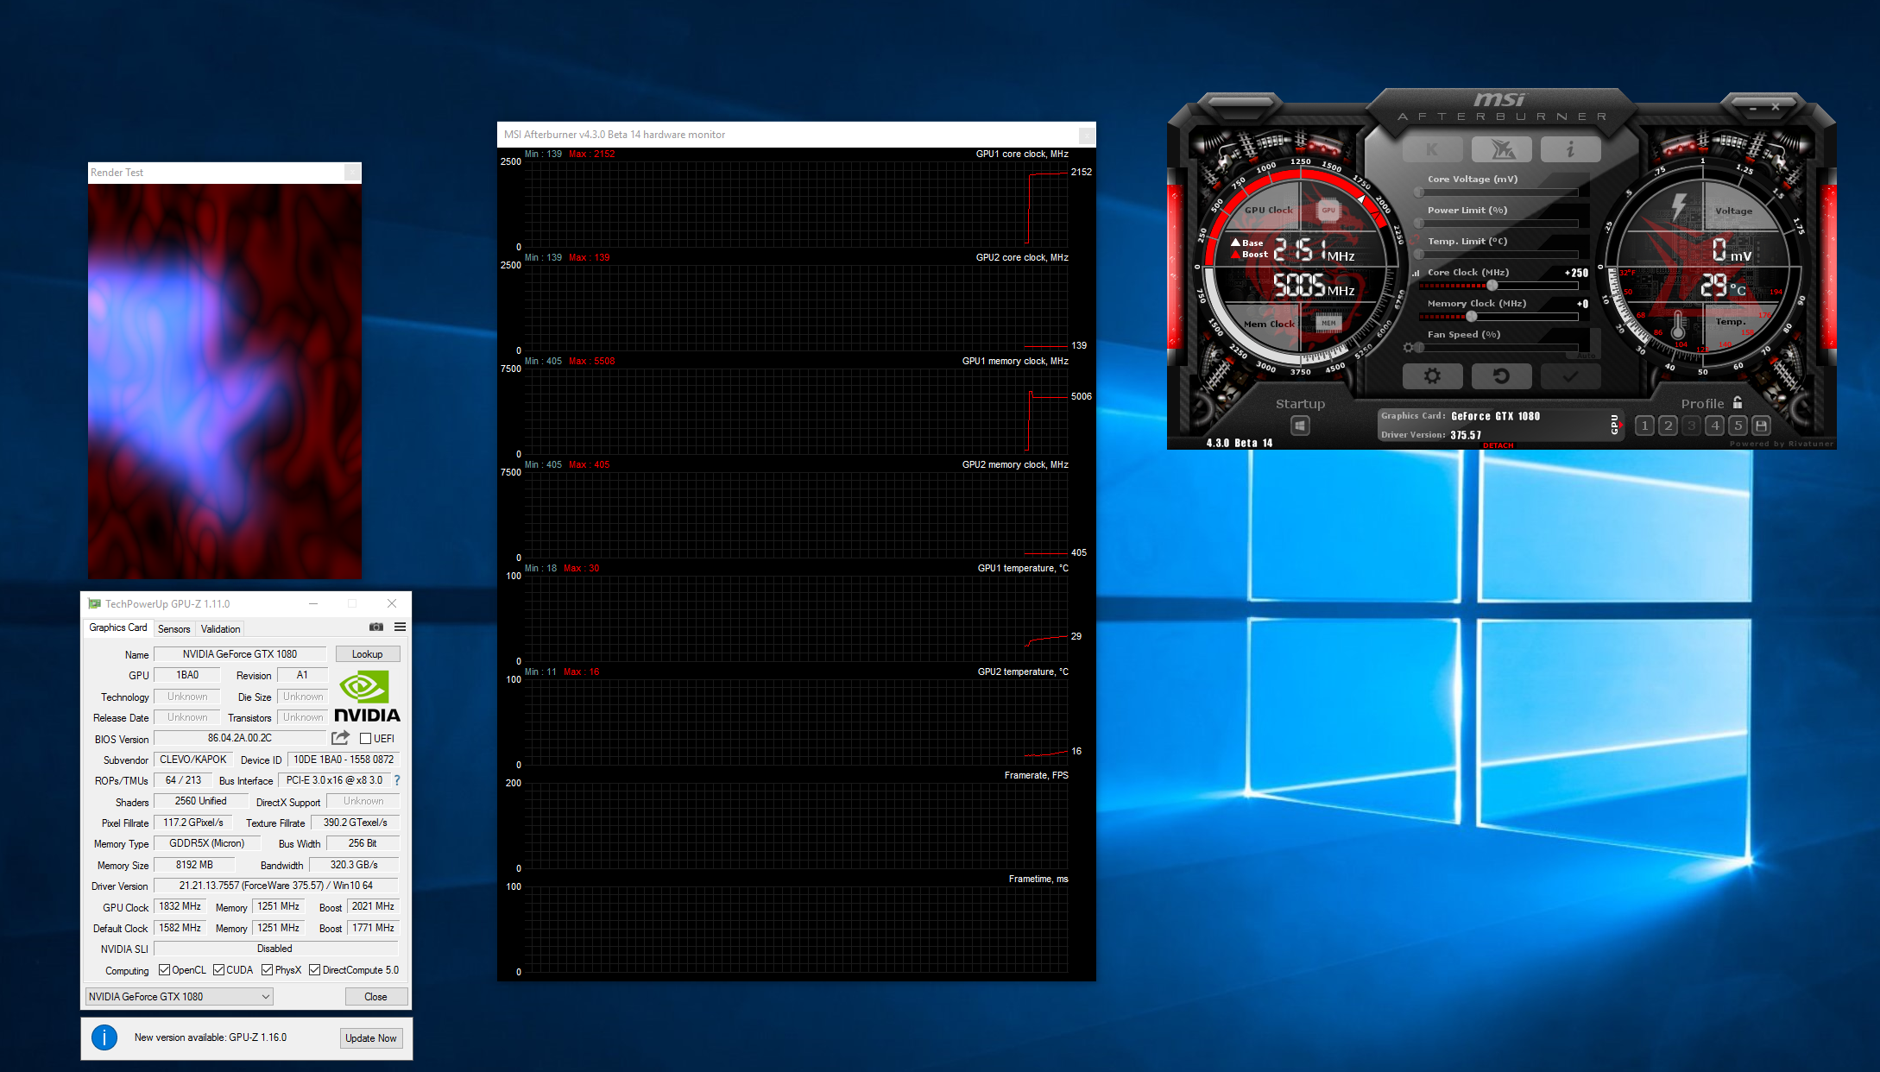Screen dimensions: 1880x1072
Task: Click the GPU1 memory clock graph
Action: tap(795, 411)
